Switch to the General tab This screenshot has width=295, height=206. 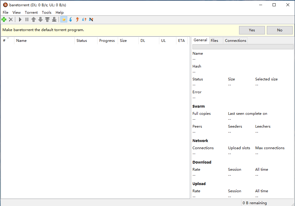tap(200, 40)
